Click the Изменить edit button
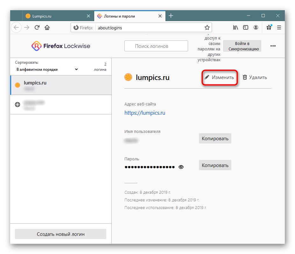The height and width of the screenshot is (254, 295). (x=219, y=77)
